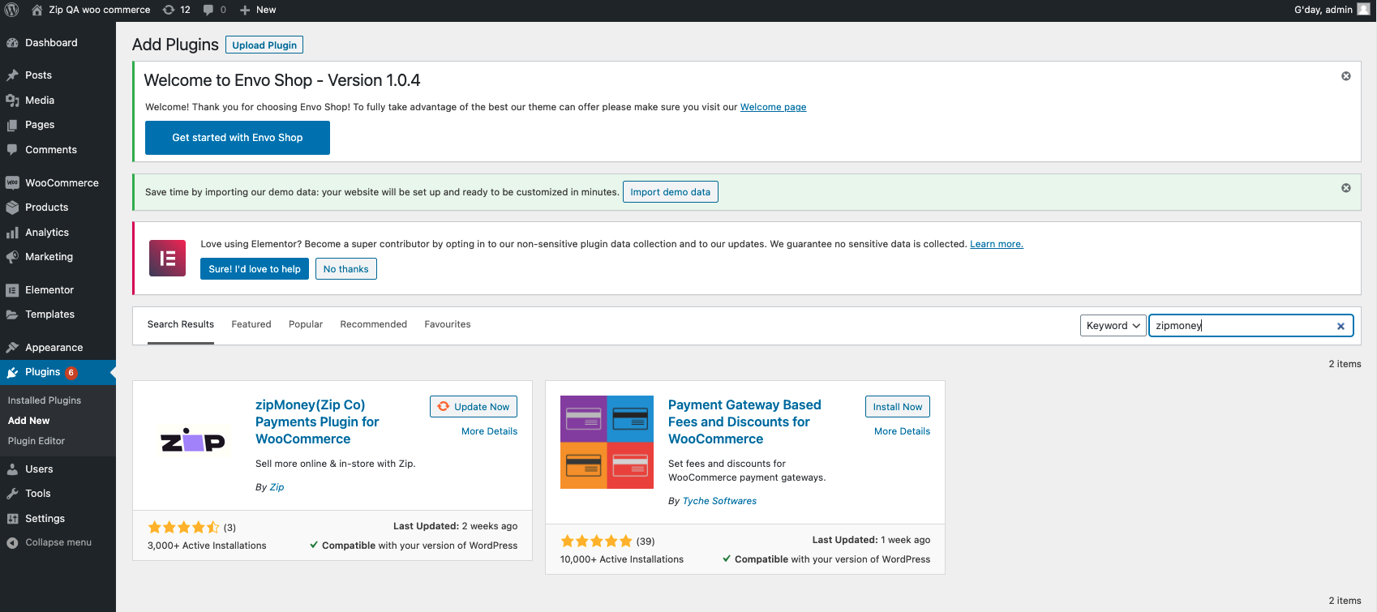The image size is (1377, 612).
Task: Click the Zip logo thumbnail
Action: pyautogui.click(x=193, y=442)
